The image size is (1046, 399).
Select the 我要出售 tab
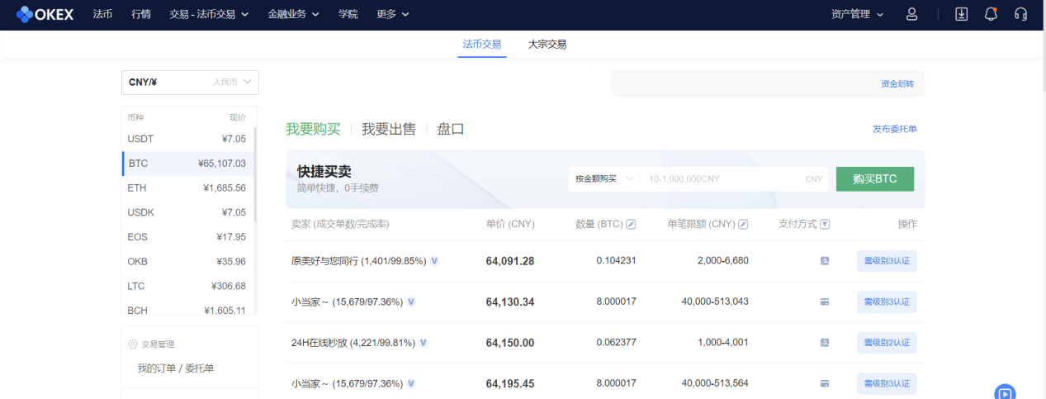point(389,129)
